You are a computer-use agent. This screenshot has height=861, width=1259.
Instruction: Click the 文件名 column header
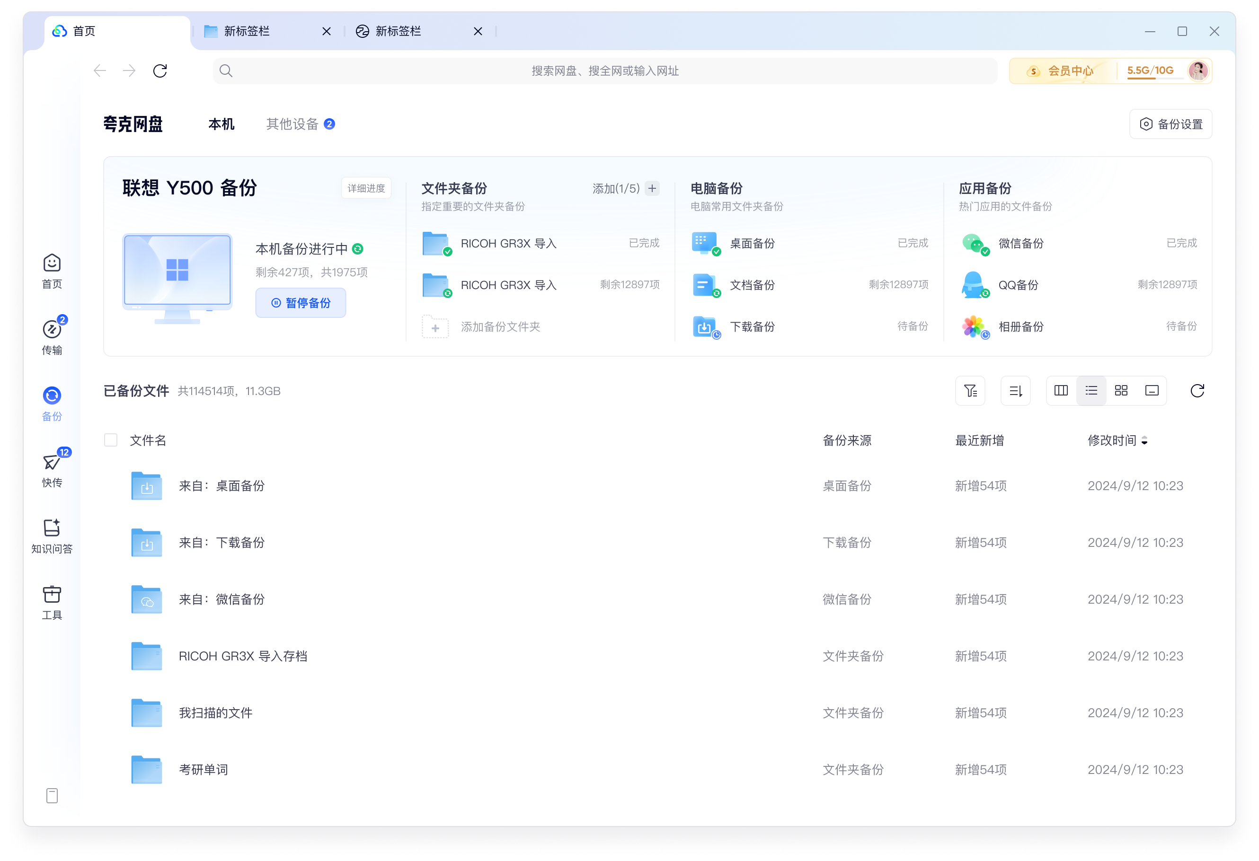click(148, 440)
